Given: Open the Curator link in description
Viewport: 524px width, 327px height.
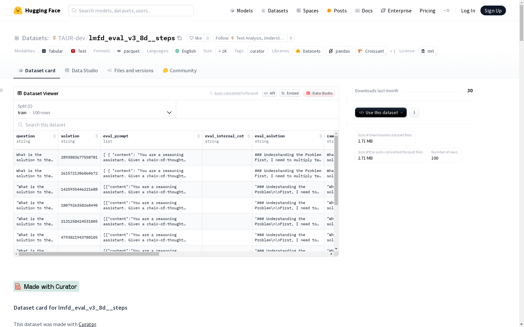Looking at the screenshot, I should click(x=87, y=324).
